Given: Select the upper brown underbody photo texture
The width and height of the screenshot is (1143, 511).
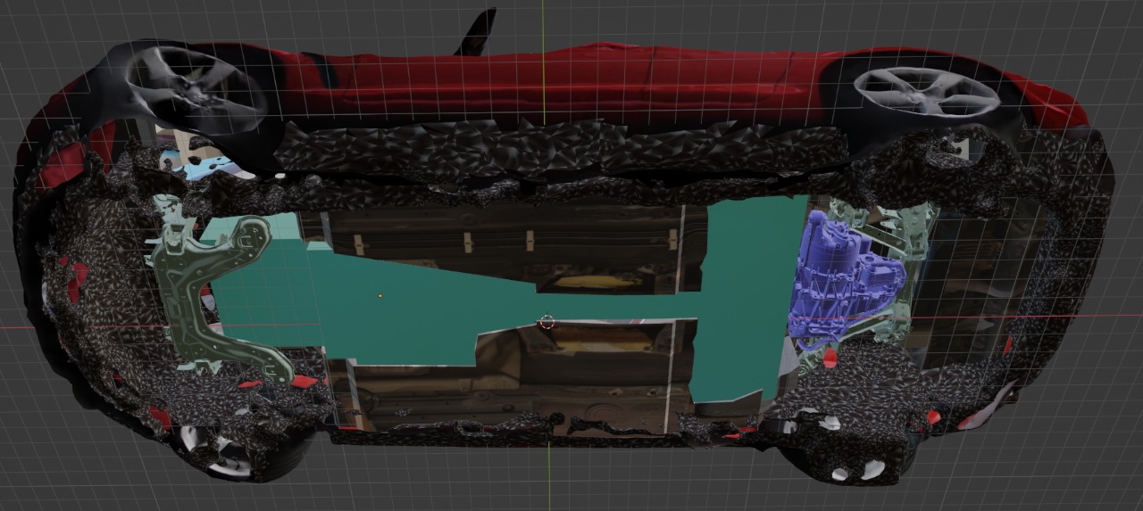Looking at the screenshot, I should click(x=500, y=241).
